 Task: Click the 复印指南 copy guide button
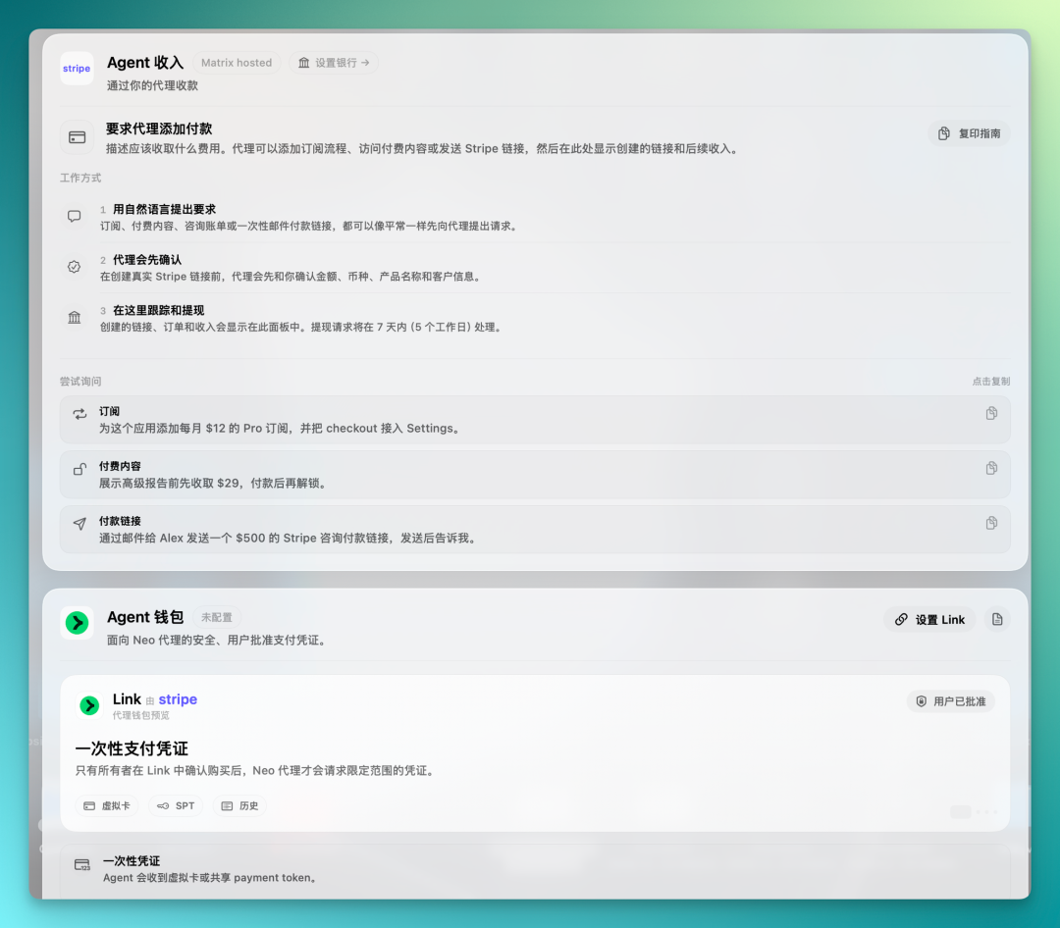(x=970, y=133)
